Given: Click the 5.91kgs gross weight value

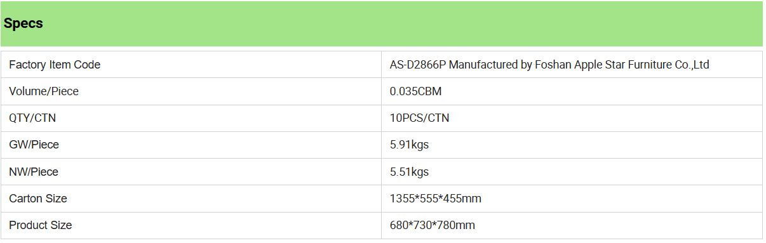Looking at the screenshot, I should coord(409,145).
